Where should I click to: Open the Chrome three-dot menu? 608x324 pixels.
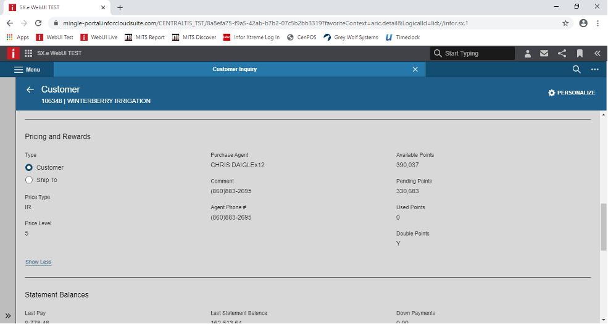[x=598, y=23]
